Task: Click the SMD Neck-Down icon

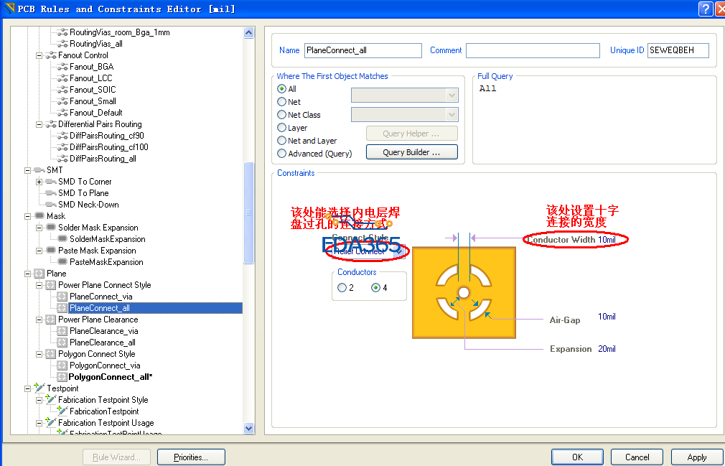Action: (51, 205)
